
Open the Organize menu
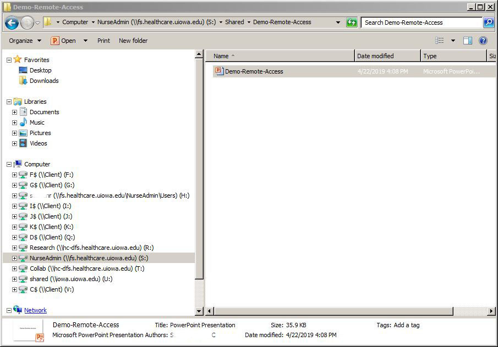coord(25,41)
